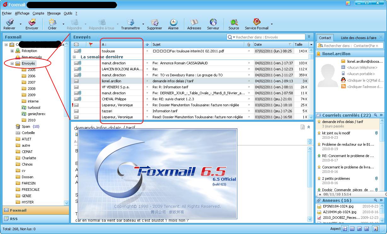Click the Supprimer delete icon

pos(154,22)
